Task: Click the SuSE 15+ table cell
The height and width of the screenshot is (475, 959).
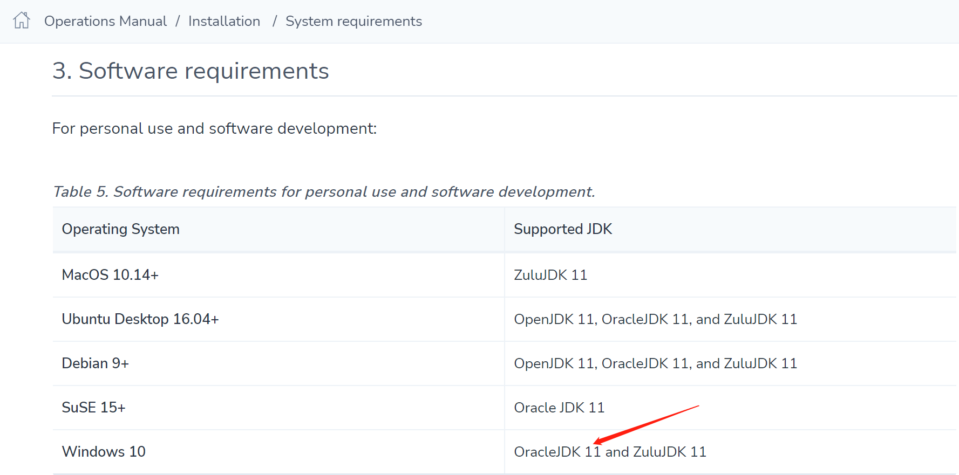Action: click(93, 408)
